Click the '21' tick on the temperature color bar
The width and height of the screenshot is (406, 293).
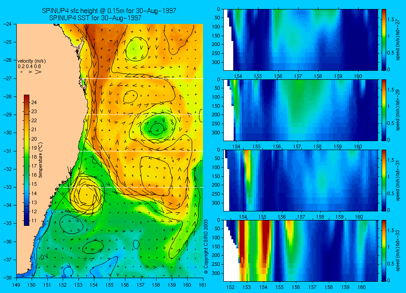(x=34, y=130)
